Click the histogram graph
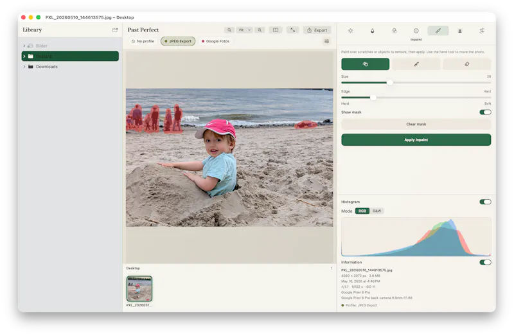 pyautogui.click(x=416, y=237)
